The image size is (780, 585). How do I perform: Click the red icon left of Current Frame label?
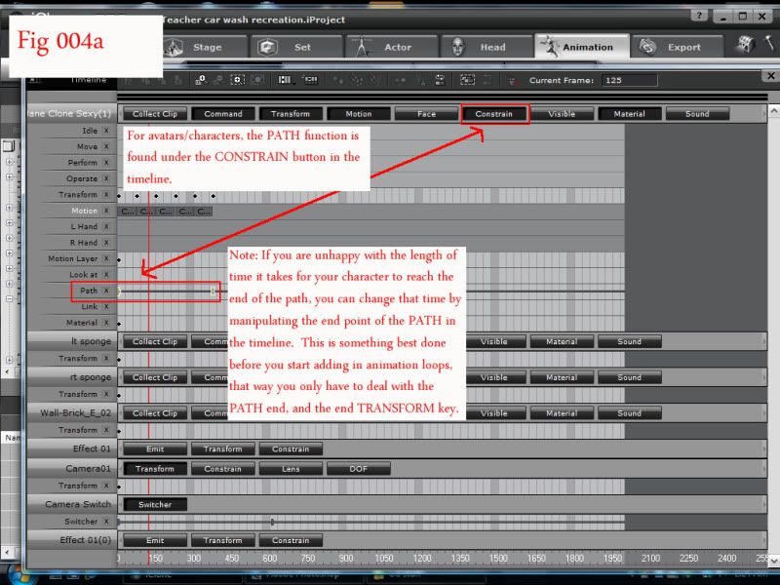tap(512, 81)
